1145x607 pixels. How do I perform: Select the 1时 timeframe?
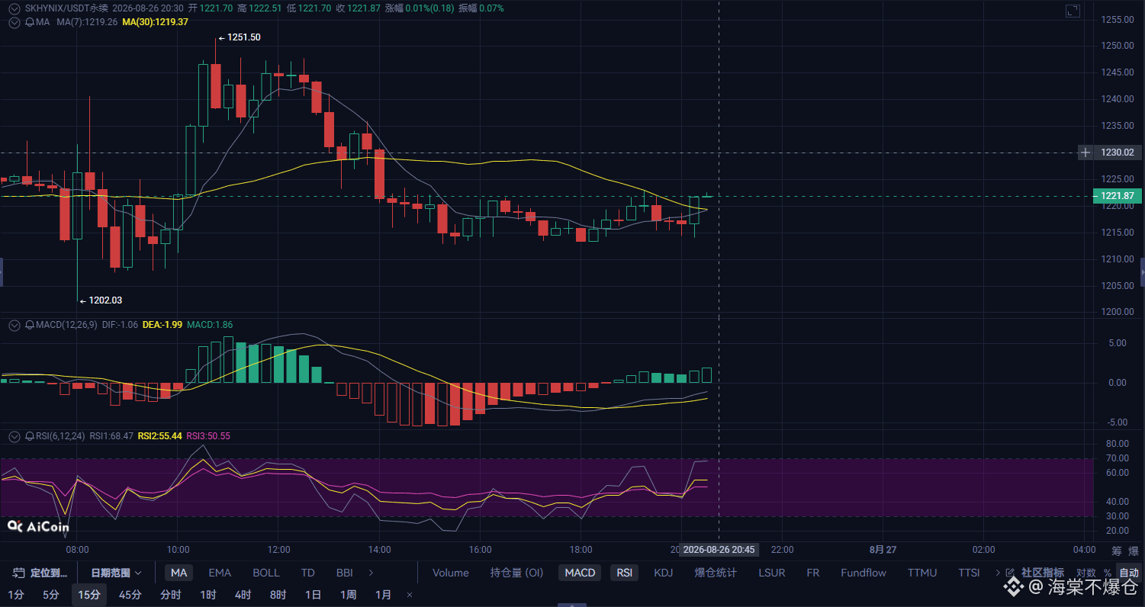pyautogui.click(x=208, y=595)
